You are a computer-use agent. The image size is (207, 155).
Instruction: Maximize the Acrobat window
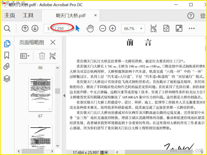191,5
